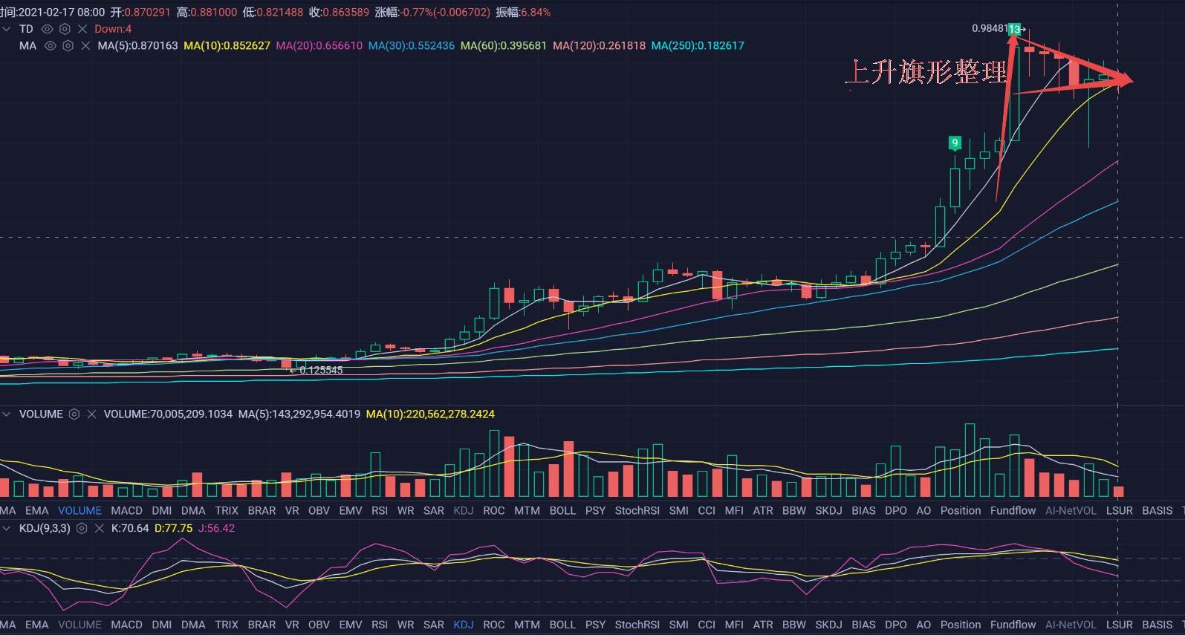Switch volume panel to MACD tab
Image resolution: width=1185 pixels, height=635 pixels.
pyautogui.click(x=126, y=511)
